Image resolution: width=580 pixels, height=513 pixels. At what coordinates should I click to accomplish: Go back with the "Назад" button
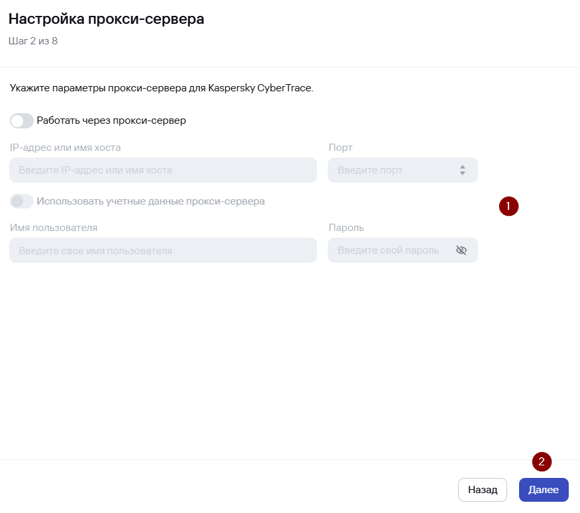click(x=483, y=490)
